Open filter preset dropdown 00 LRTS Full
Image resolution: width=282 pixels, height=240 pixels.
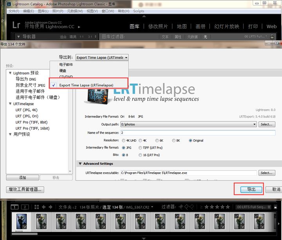click(x=255, y=36)
